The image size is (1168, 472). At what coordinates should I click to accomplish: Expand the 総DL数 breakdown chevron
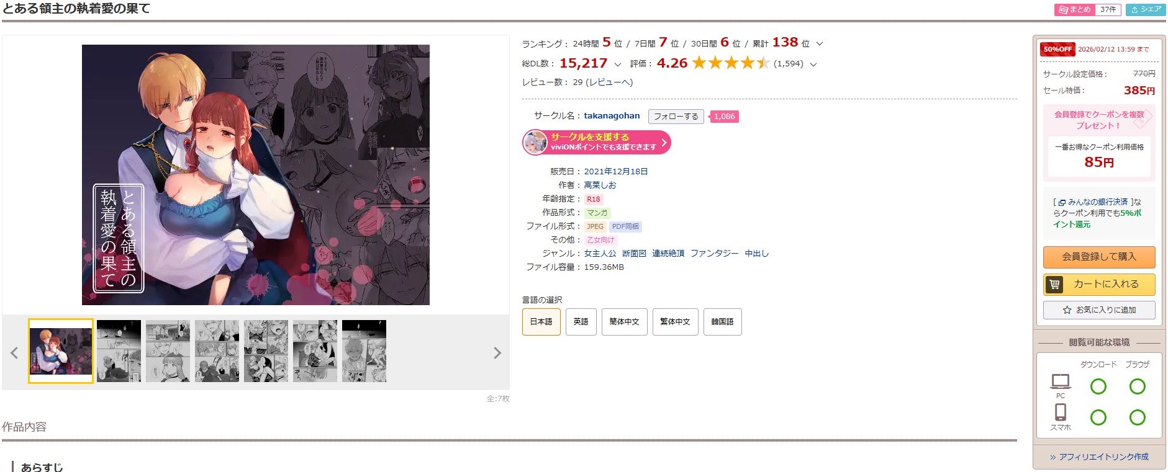[617, 64]
